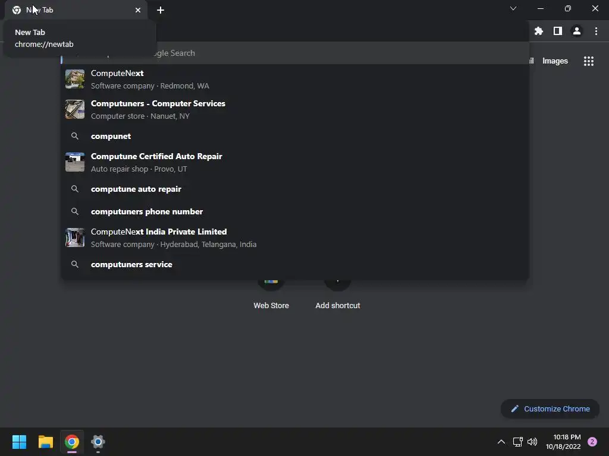This screenshot has height=456, width=609.
Task: Click magnifier icon beside compunet
Action: (x=75, y=136)
